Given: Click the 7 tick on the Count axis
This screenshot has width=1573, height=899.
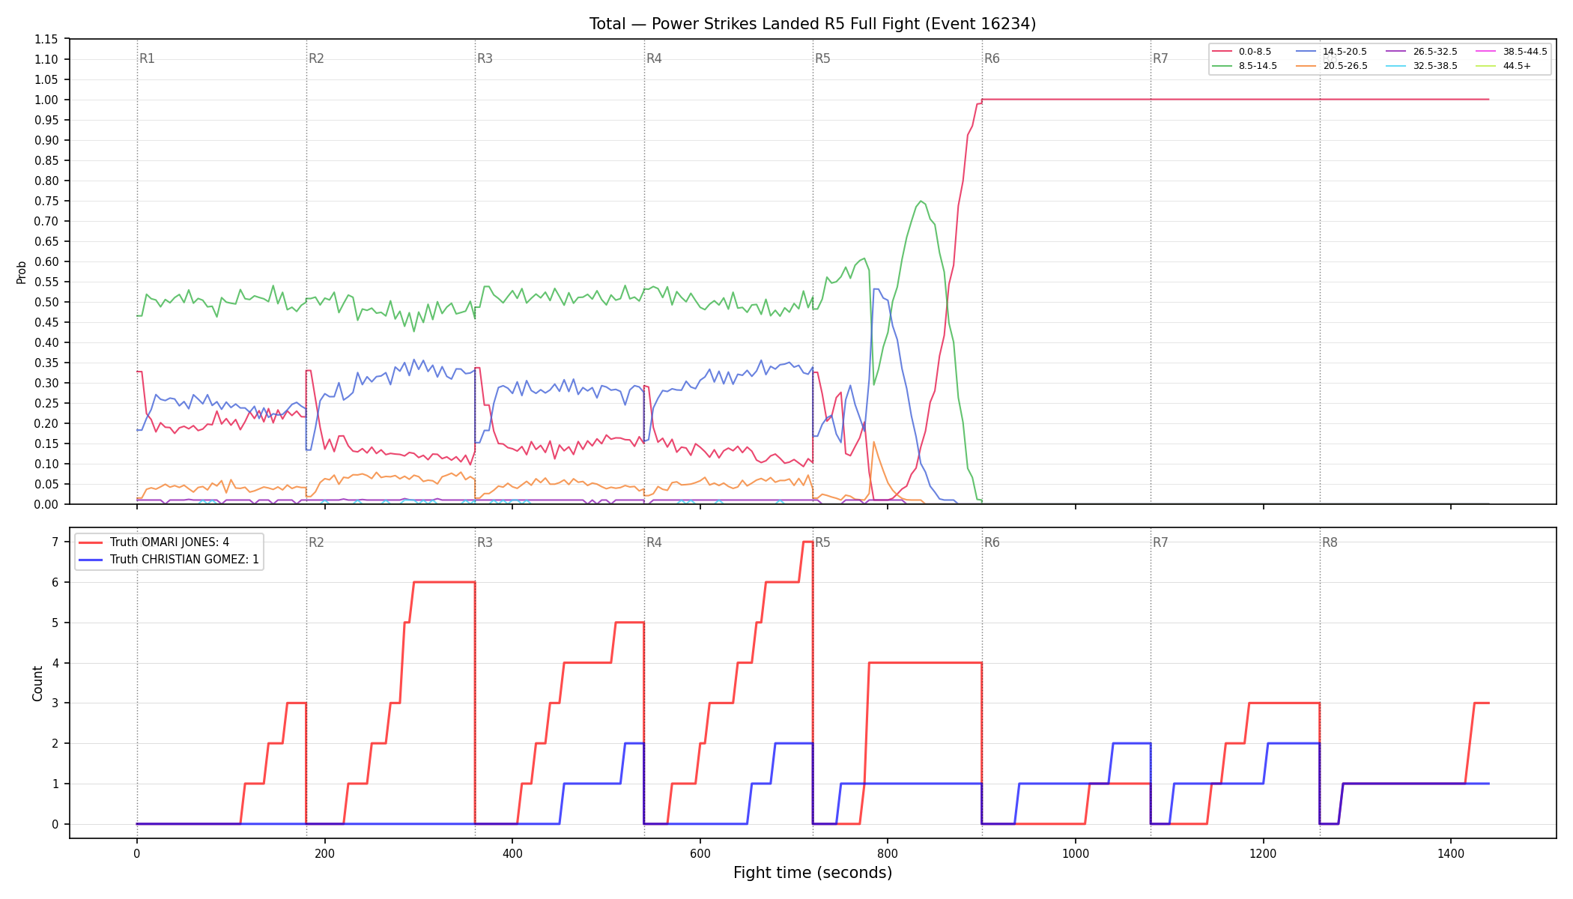Looking at the screenshot, I should 55,542.
